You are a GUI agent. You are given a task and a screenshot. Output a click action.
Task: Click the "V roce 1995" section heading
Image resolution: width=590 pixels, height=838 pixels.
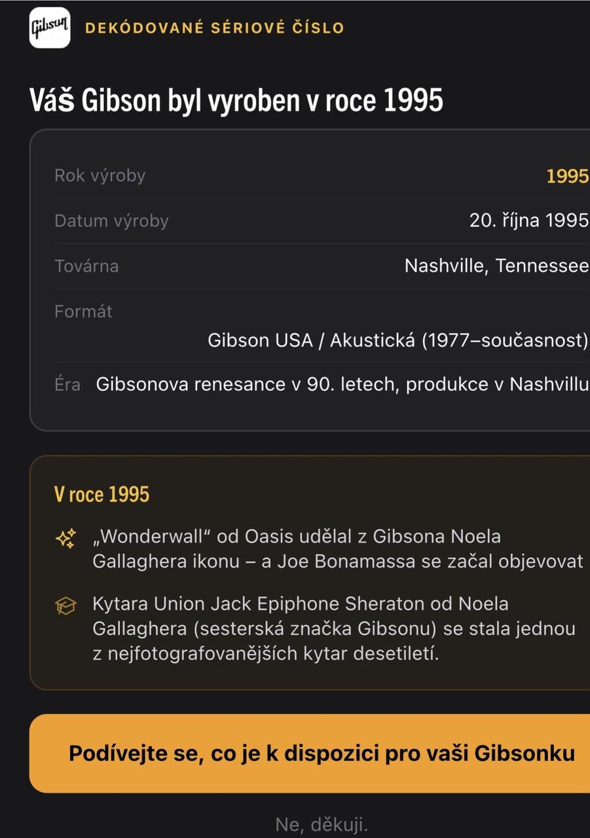[101, 494]
